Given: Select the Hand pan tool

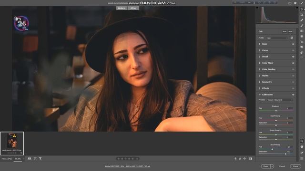Looking at the screenshot, I should pos(302,147).
